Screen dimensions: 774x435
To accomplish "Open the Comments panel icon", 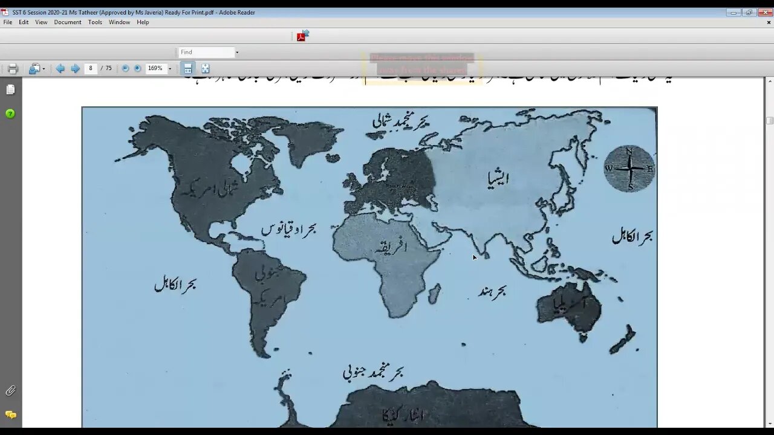I will [10, 414].
